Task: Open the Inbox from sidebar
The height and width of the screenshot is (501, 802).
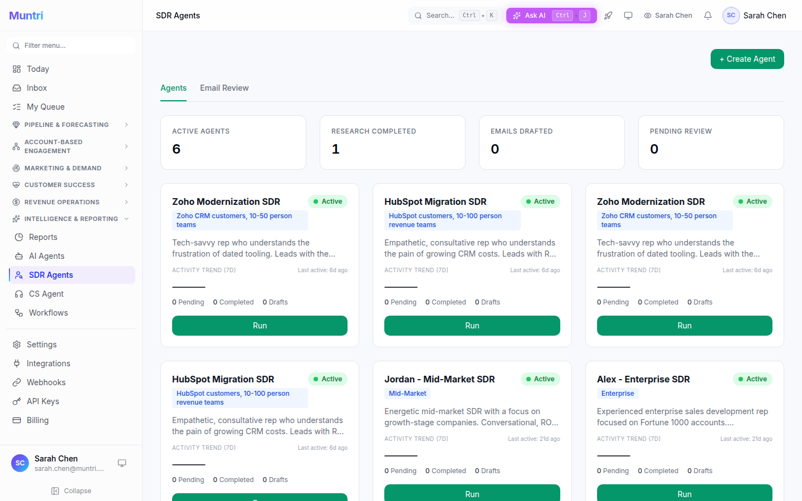Action: 37,88
